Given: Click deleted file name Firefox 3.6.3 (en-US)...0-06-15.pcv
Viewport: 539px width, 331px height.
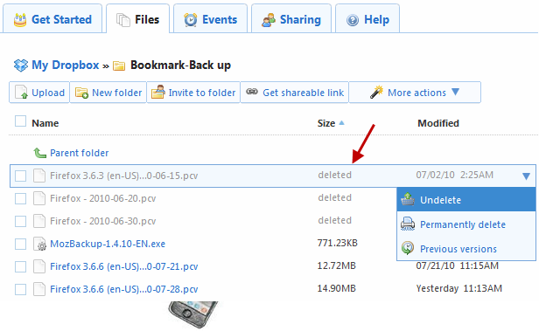Looking at the screenshot, I should click(x=124, y=176).
